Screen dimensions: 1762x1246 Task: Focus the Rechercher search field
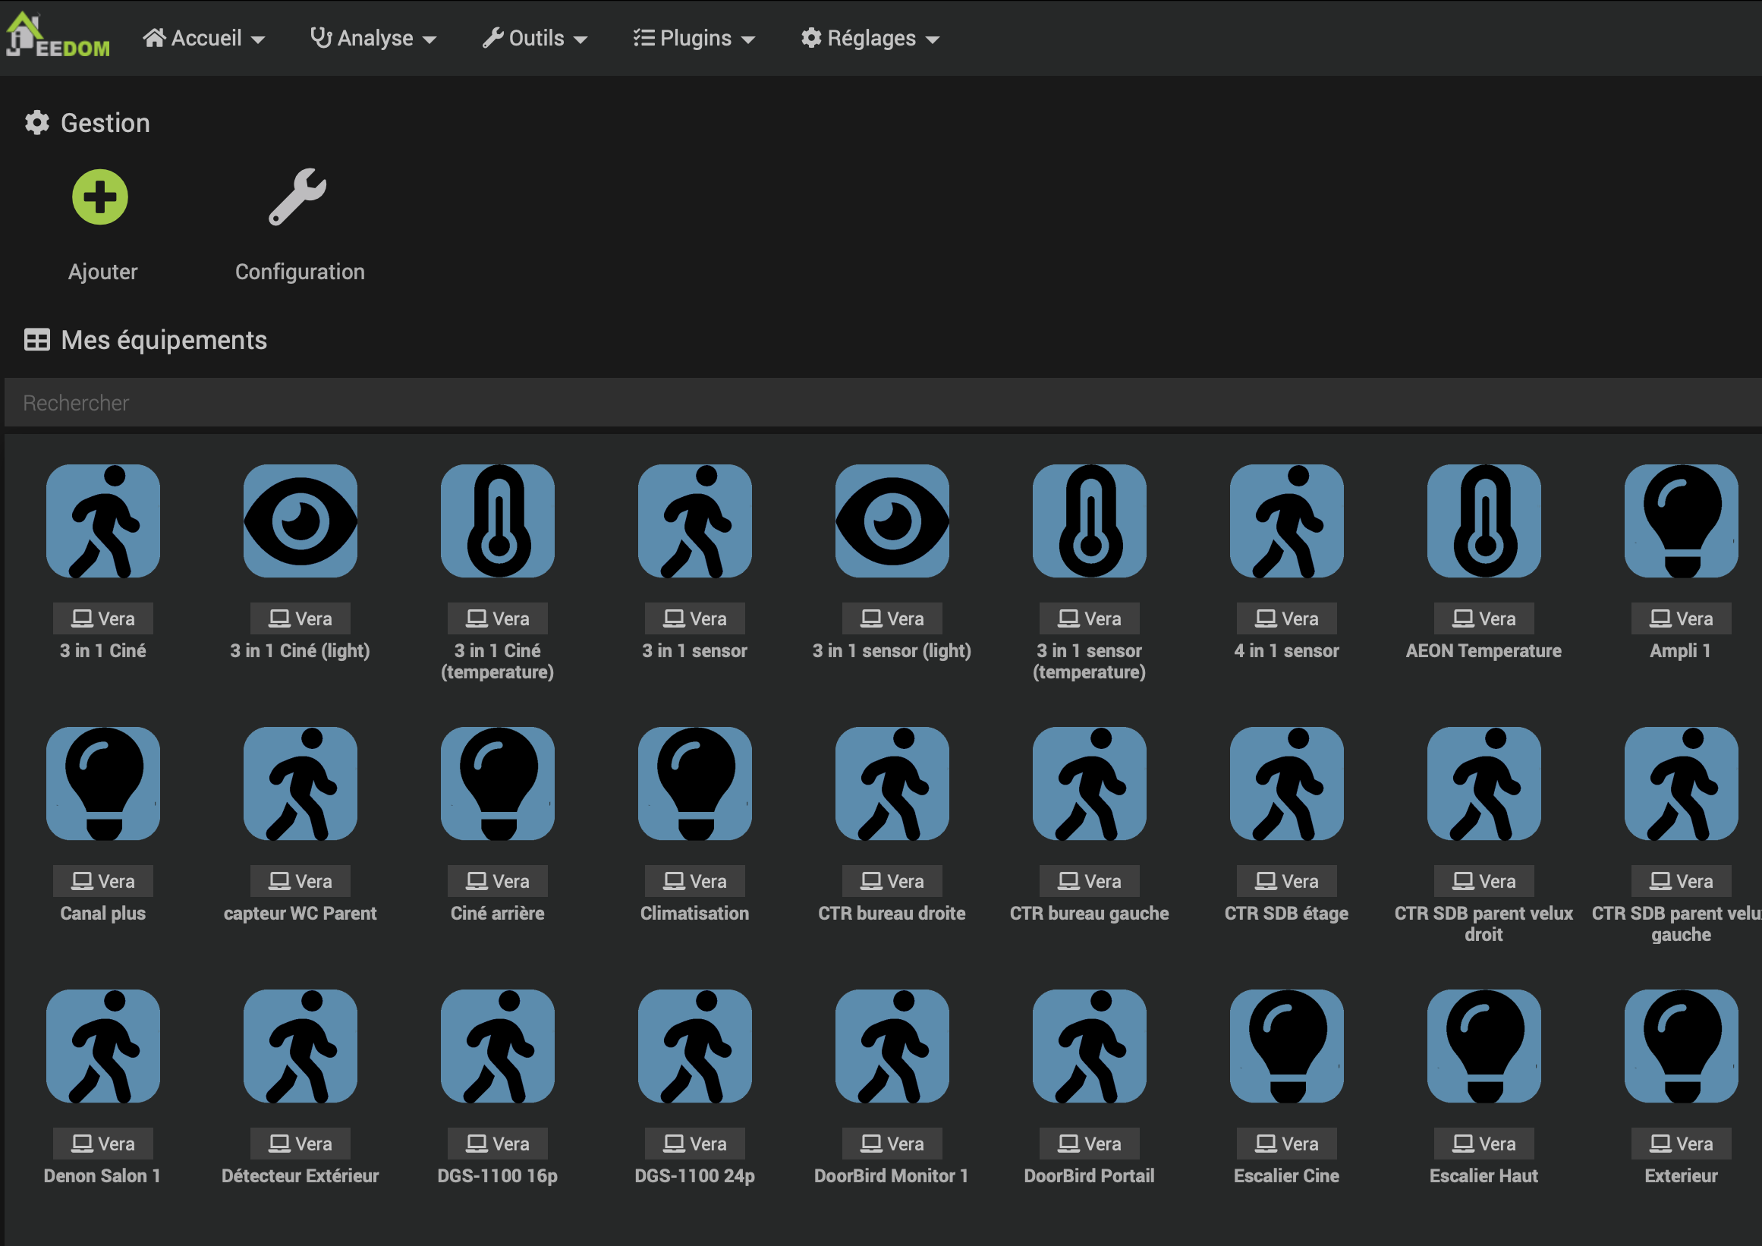coord(883,402)
